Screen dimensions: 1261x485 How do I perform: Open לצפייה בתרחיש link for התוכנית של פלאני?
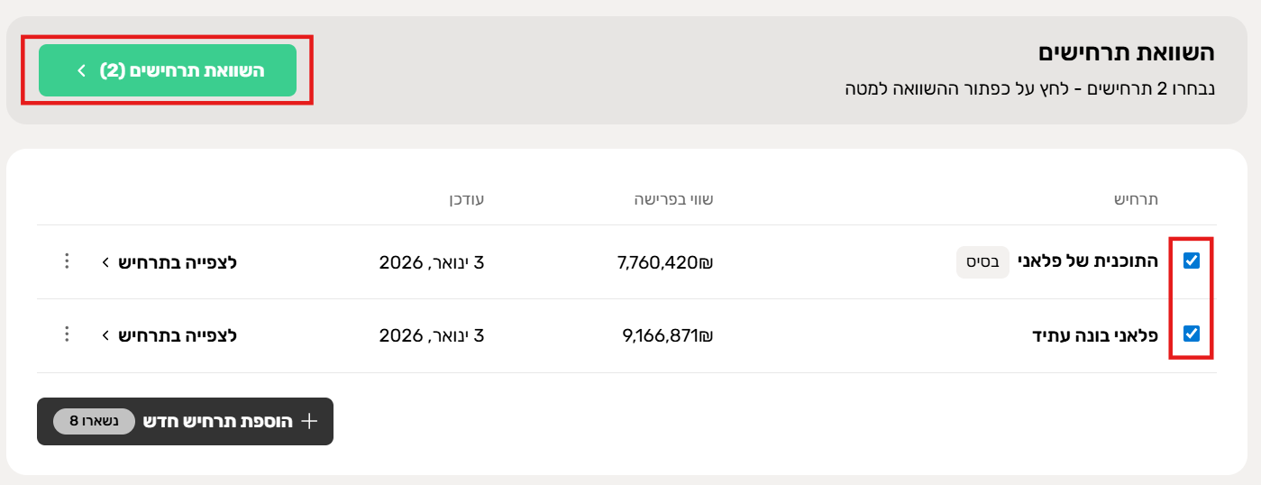pyautogui.click(x=177, y=262)
